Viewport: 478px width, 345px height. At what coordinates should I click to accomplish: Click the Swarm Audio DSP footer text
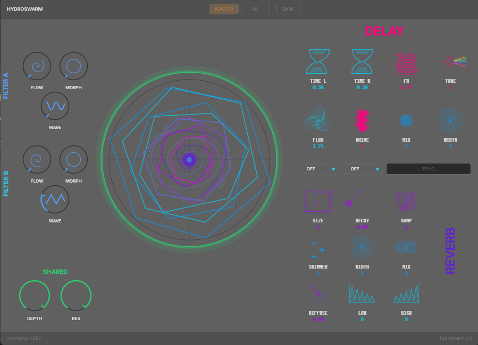pyautogui.click(x=24, y=338)
